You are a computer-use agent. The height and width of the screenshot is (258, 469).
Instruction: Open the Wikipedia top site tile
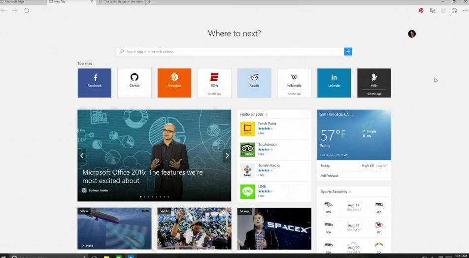coord(294,83)
